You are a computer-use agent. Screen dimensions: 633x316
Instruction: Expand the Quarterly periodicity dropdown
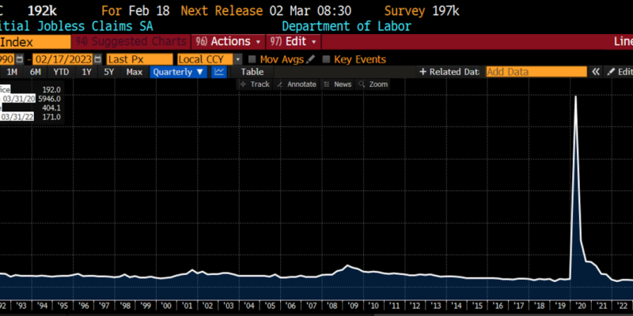click(x=179, y=72)
